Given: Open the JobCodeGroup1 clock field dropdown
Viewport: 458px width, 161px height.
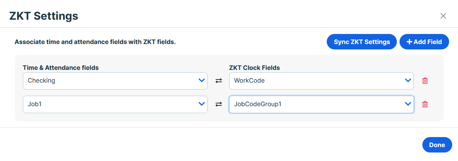Looking at the screenshot, I should (x=321, y=104).
